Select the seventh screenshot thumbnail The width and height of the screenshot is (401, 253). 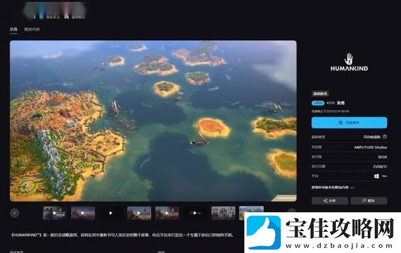223,213
